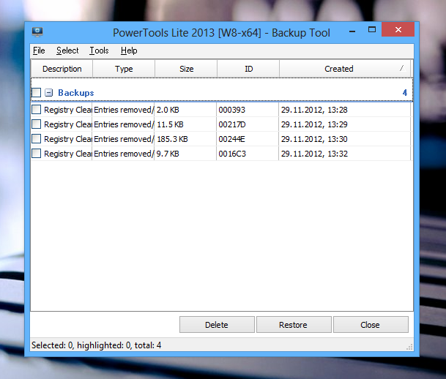
Task: Check the backup with ID 00244E
Action: tap(37, 138)
